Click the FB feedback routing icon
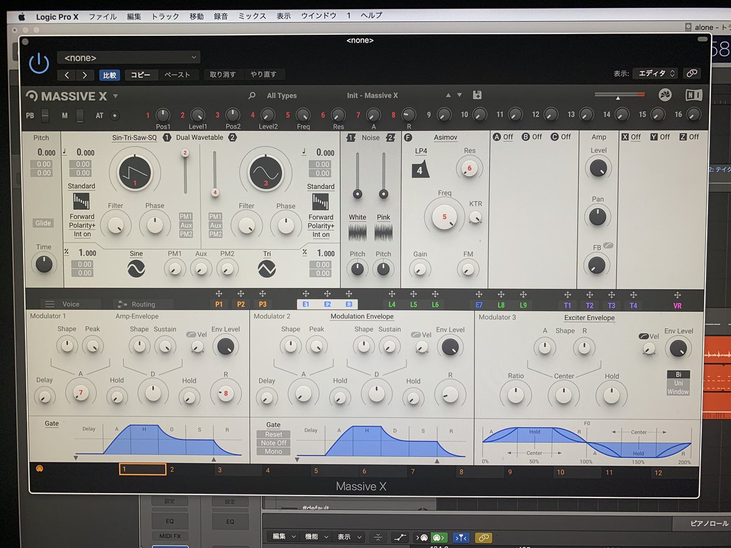The height and width of the screenshot is (548, 731). [x=607, y=246]
